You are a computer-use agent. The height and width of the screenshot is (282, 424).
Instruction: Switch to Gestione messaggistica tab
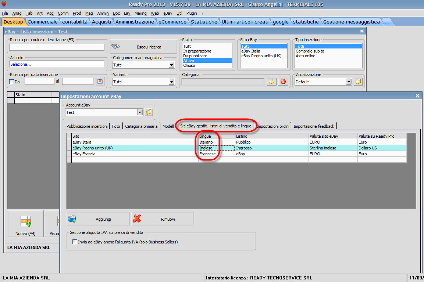click(351, 22)
